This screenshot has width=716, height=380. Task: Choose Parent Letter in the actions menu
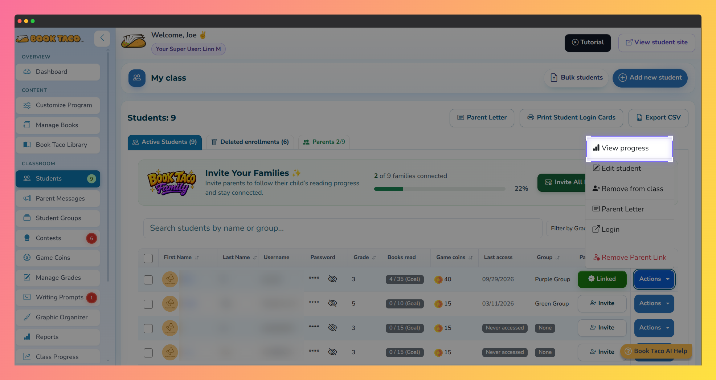pos(630,209)
